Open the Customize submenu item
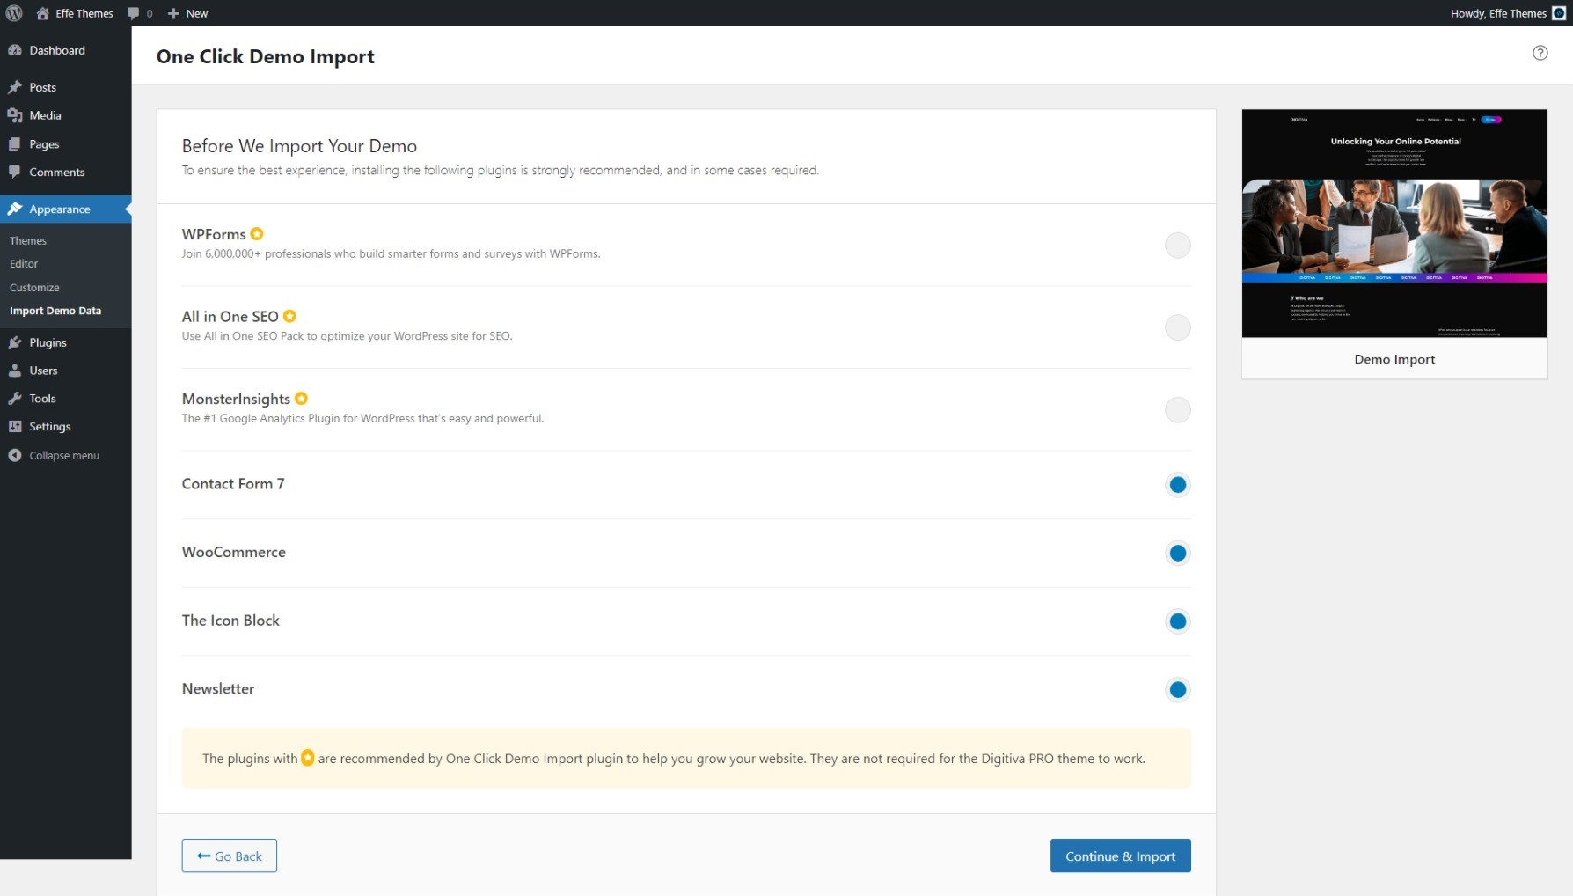 [34, 287]
